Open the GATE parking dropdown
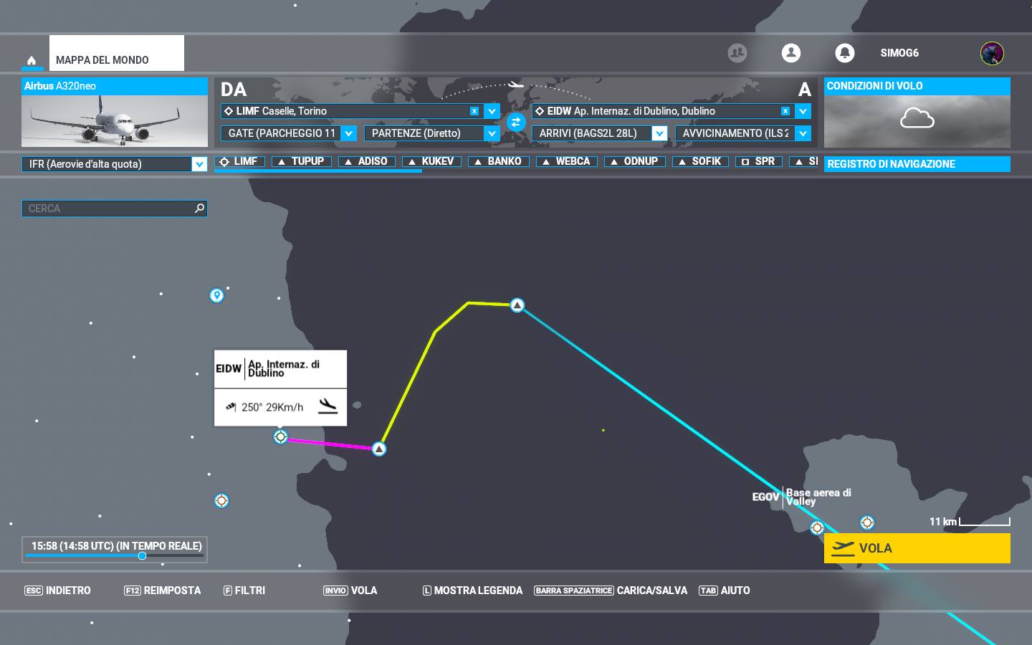 pos(348,133)
